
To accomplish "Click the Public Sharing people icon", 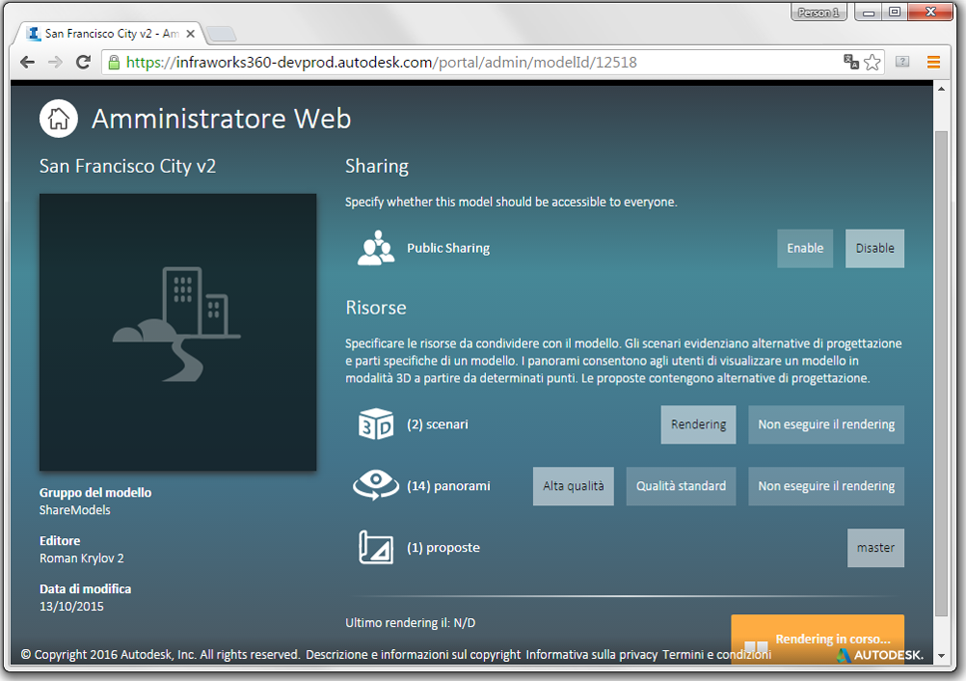I will pos(376,248).
